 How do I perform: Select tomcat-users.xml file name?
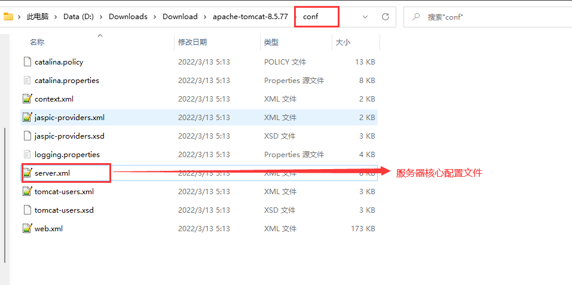point(64,191)
